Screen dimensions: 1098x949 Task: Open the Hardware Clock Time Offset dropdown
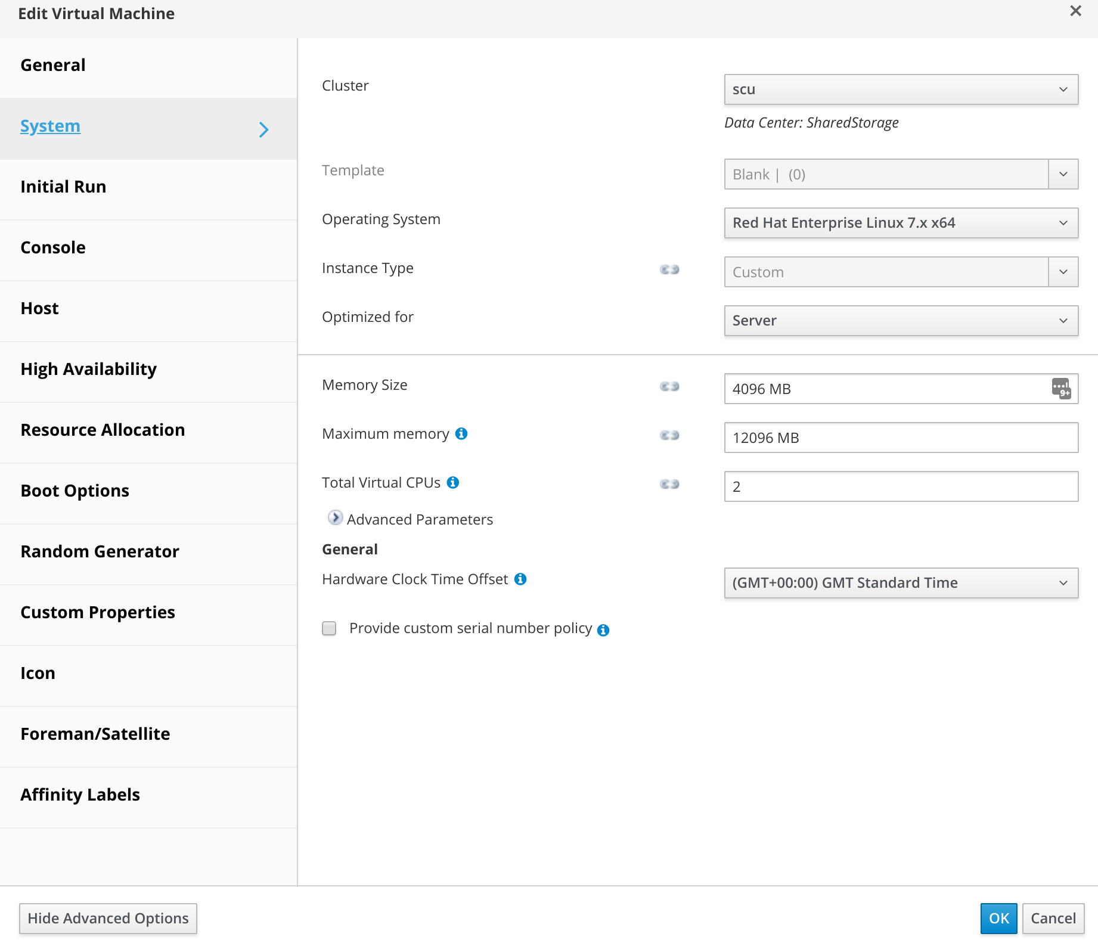(901, 583)
